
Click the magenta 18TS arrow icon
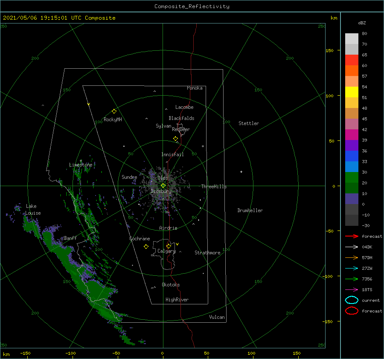(352, 290)
